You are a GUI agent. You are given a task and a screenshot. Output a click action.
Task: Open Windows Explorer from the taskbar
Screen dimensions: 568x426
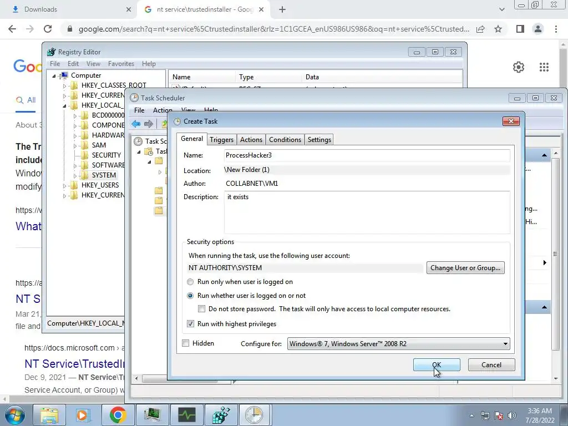49,415
